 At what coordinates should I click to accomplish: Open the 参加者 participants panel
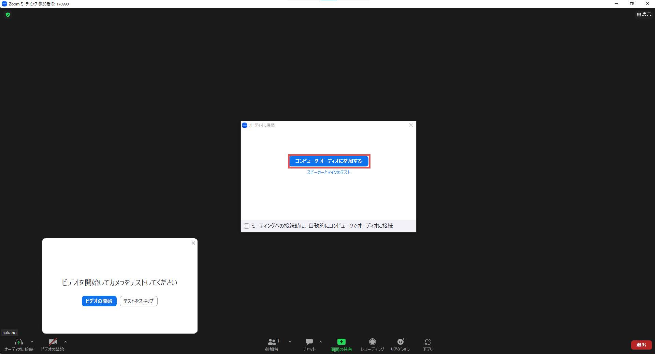[272, 345]
